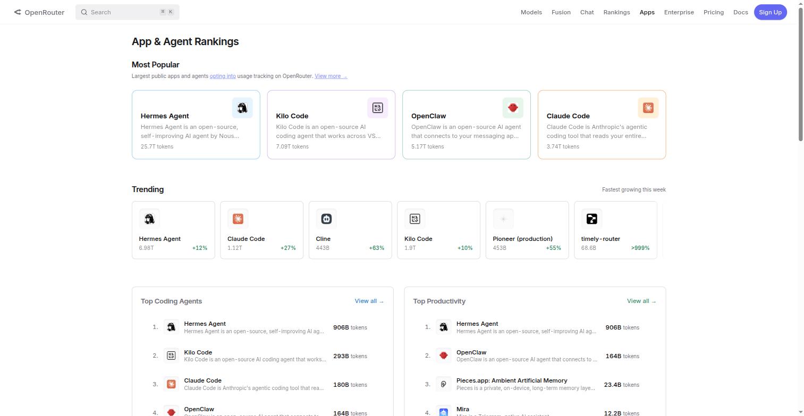Click the '+27%' growth value for Claude Code
This screenshot has height=416, width=804.
pos(288,248)
